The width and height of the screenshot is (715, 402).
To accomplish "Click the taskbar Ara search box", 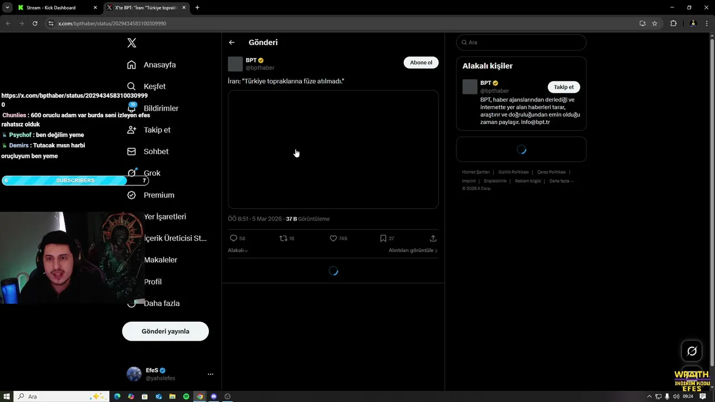I will click(x=61, y=396).
